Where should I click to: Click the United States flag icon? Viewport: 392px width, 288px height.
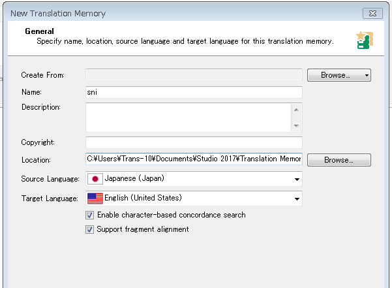(95, 199)
